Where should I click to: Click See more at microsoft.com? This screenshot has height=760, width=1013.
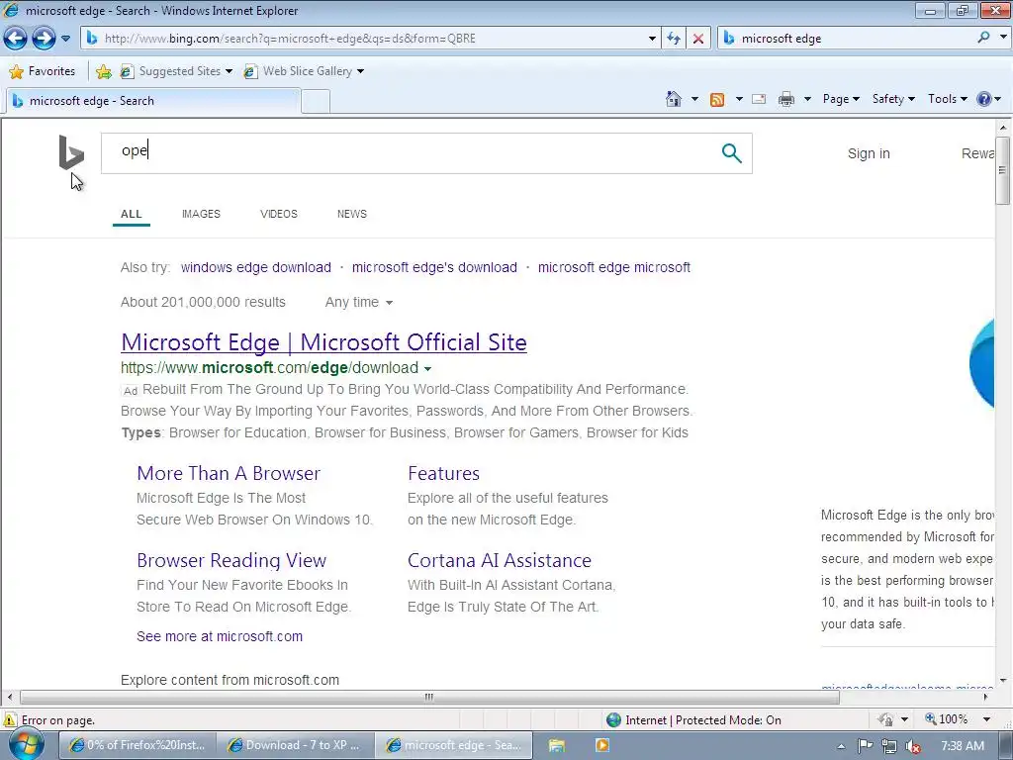219,636
